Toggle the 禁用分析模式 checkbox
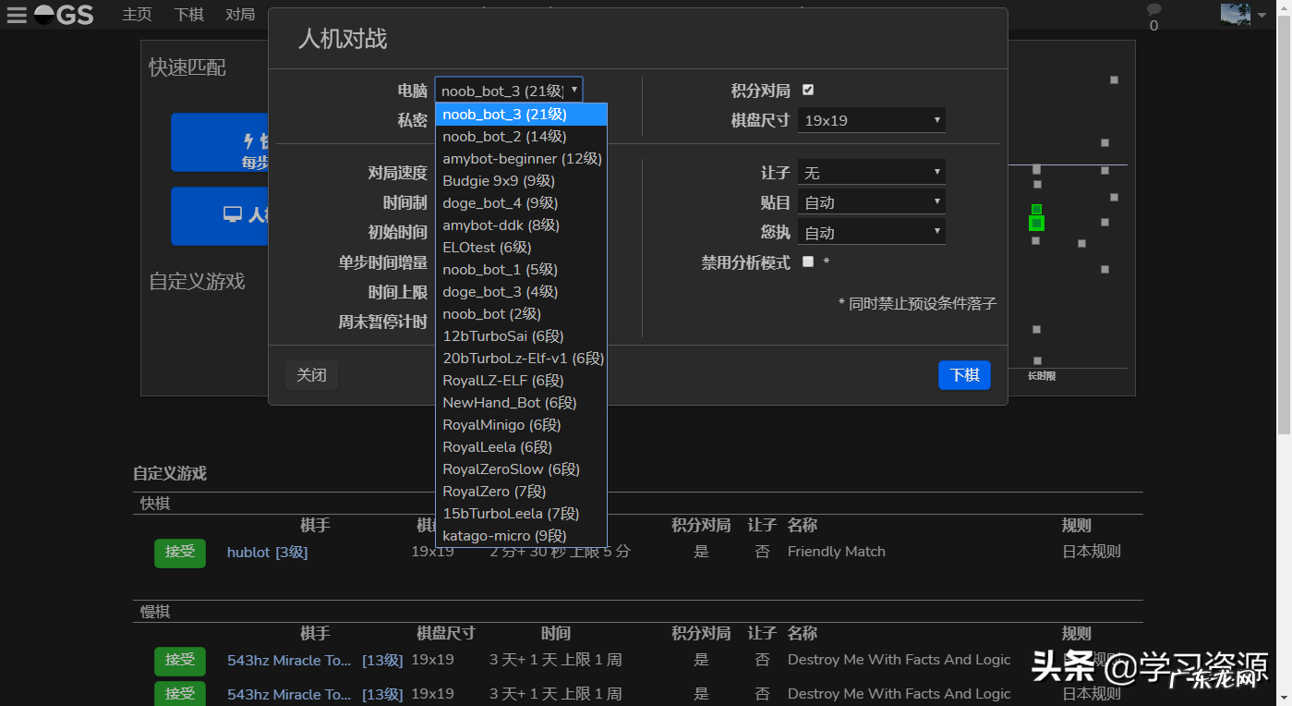 pyautogui.click(x=808, y=262)
